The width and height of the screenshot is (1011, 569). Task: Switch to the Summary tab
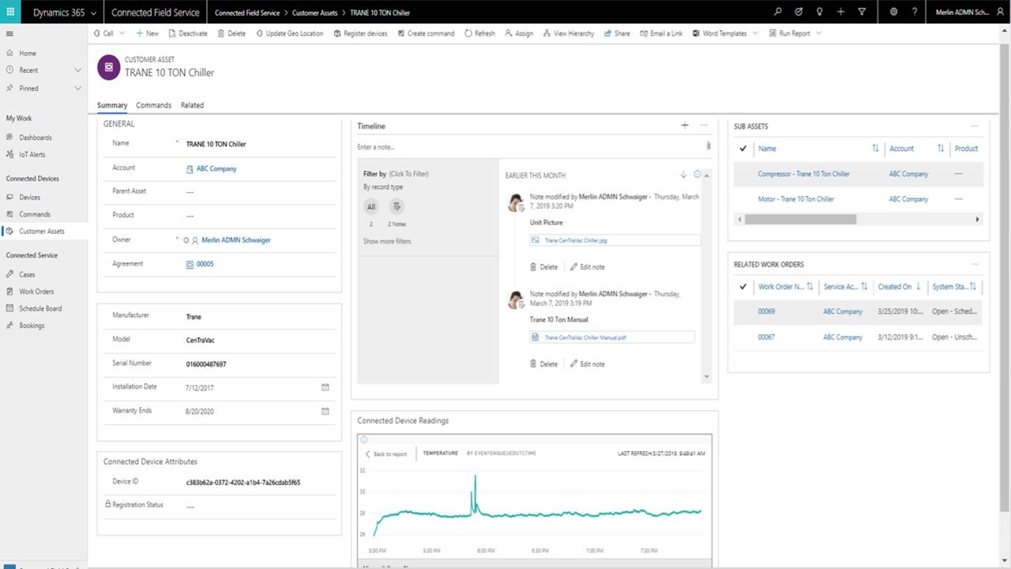click(x=112, y=105)
